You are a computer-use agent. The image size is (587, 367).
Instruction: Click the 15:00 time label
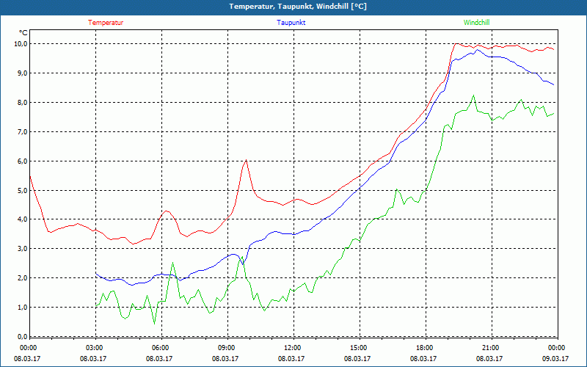pos(359,348)
